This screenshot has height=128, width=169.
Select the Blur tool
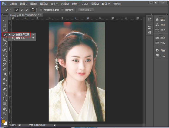pos(4,79)
